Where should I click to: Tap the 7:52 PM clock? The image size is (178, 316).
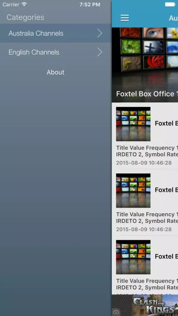point(90,4)
